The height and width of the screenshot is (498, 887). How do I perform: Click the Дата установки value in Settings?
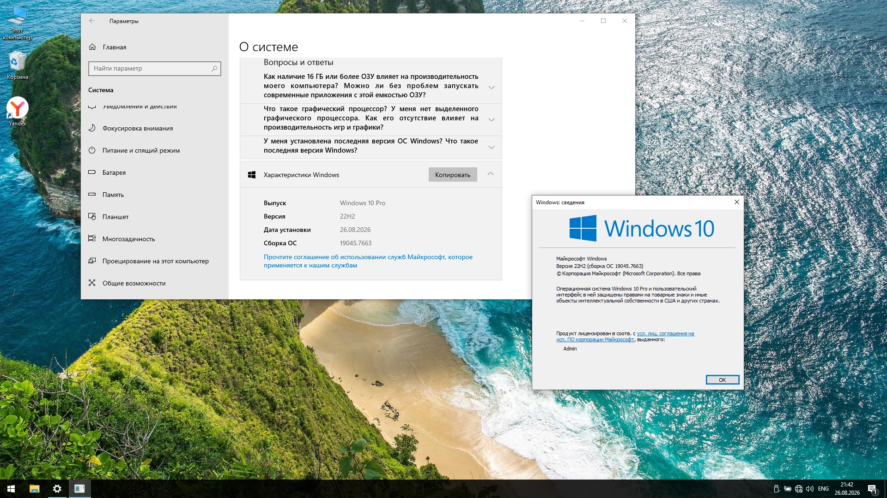[355, 230]
